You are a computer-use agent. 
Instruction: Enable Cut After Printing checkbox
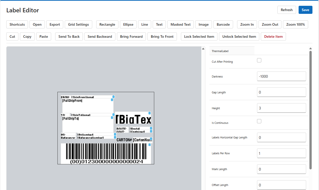tap(259, 60)
